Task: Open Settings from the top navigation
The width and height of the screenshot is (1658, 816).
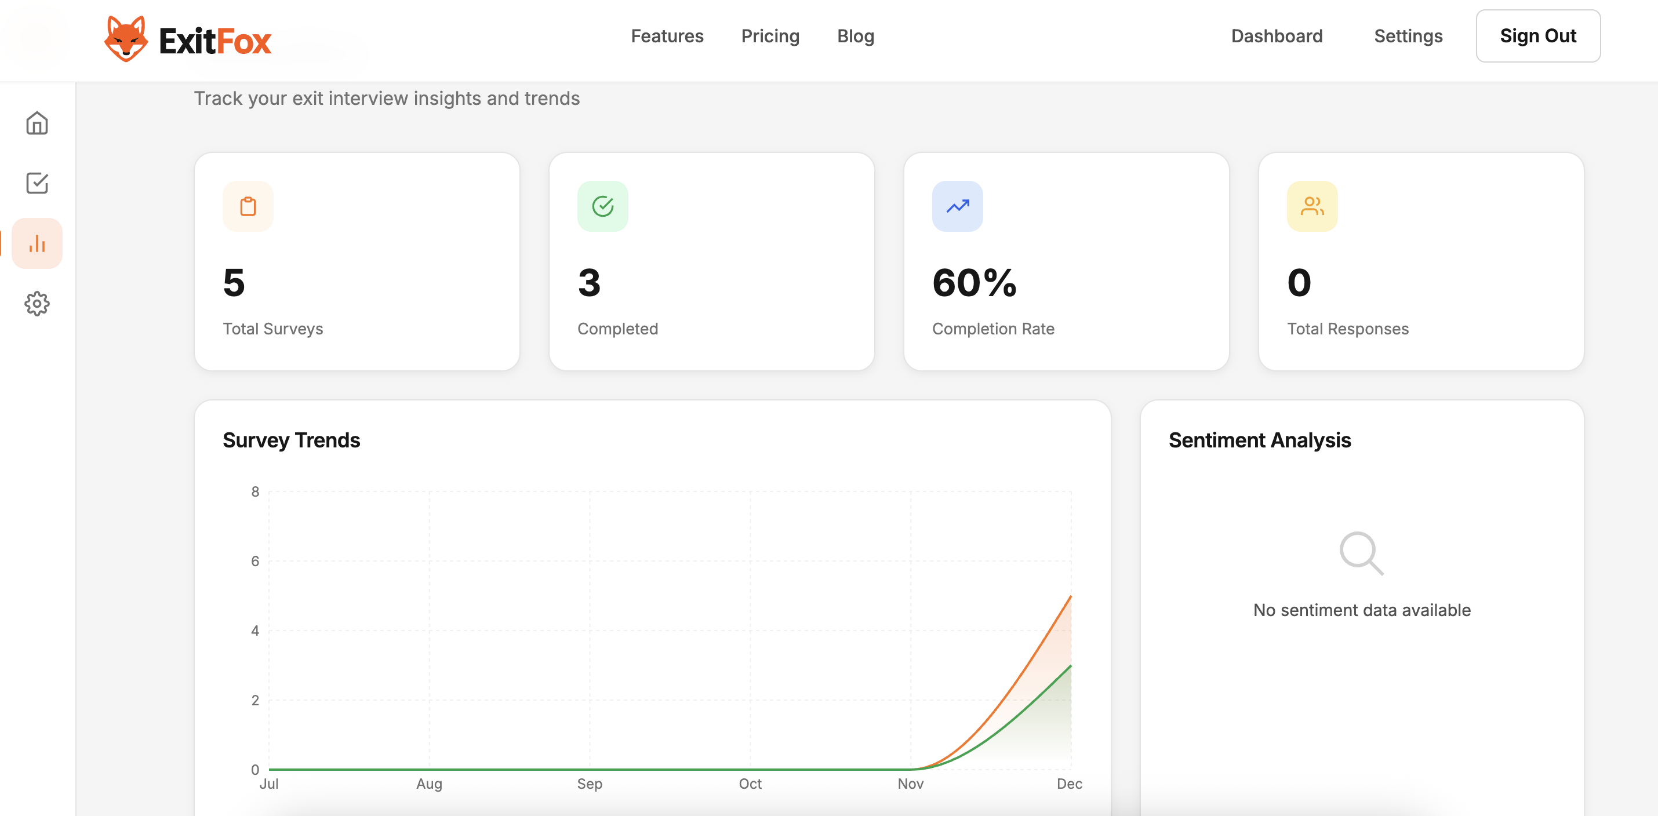Action: (1408, 36)
